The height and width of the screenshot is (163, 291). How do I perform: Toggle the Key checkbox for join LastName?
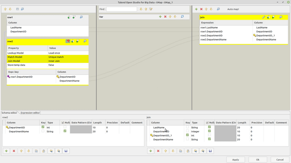[187, 127]
